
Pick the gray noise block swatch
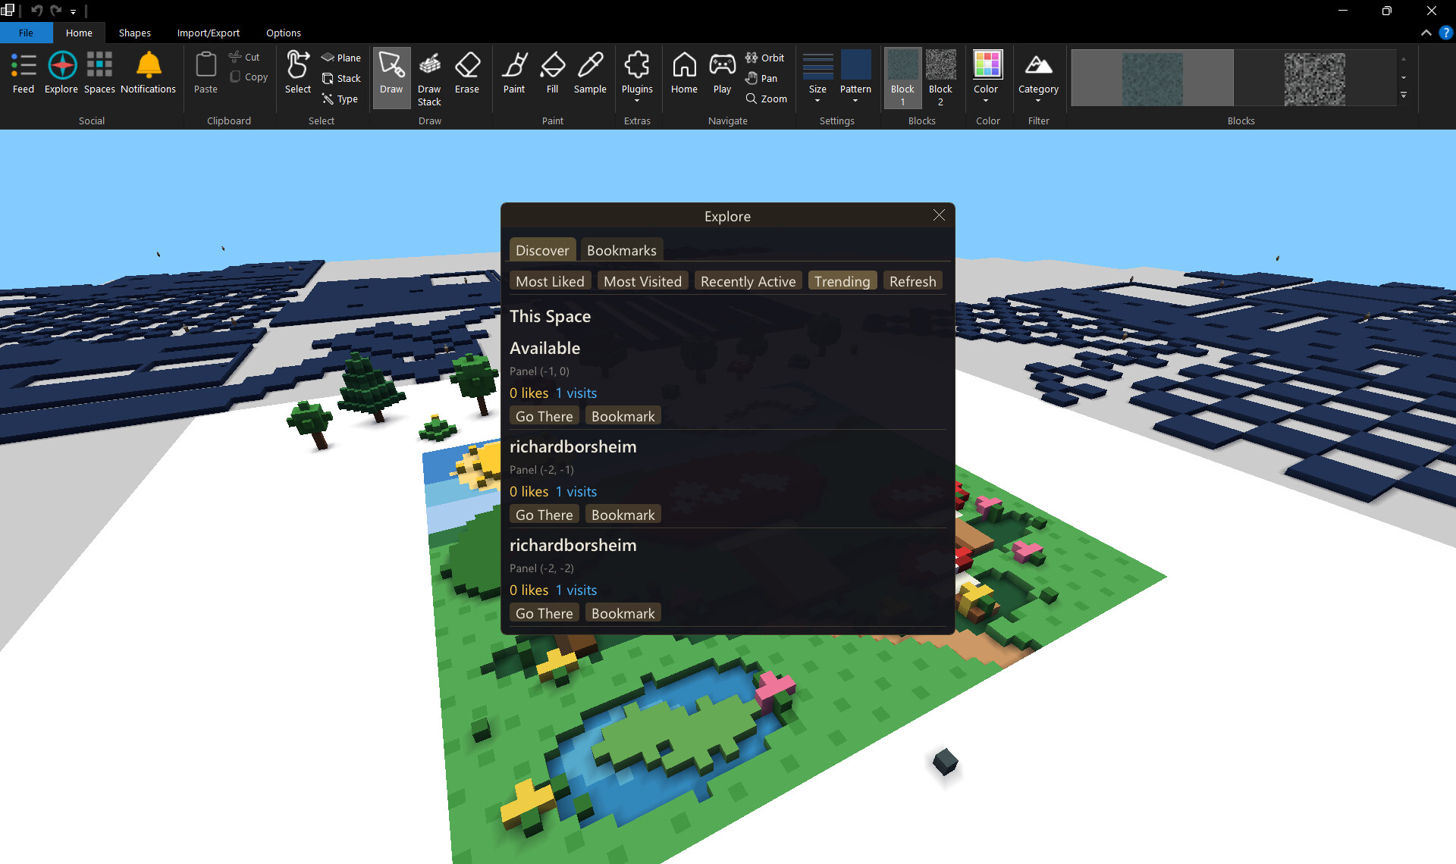pos(1314,78)
